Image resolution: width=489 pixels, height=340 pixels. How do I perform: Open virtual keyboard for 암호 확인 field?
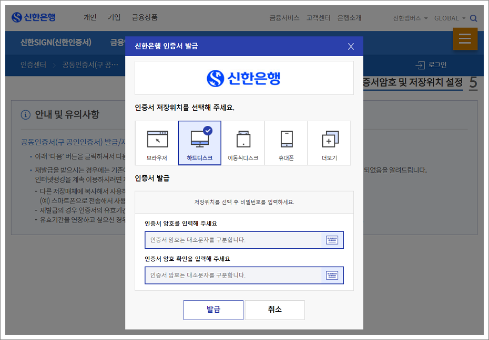point(332,275)
